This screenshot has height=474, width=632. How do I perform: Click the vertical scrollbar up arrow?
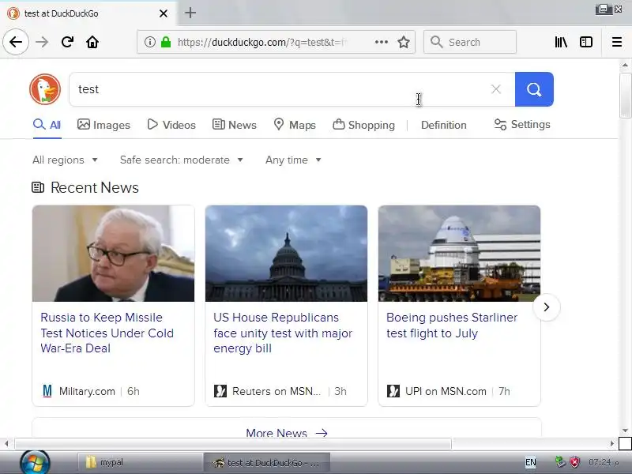pyautogui.click(x=625, y=65)
